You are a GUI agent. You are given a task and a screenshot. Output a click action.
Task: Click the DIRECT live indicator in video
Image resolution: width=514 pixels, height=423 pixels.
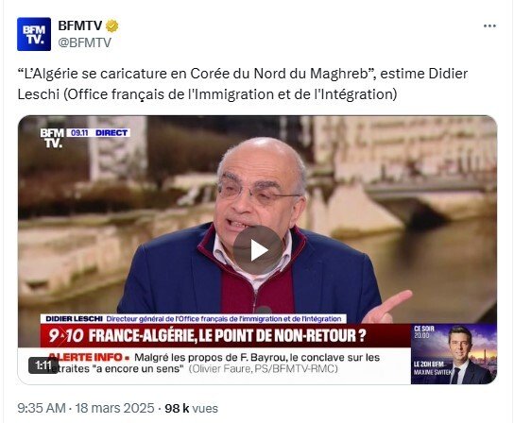[111, 133]
